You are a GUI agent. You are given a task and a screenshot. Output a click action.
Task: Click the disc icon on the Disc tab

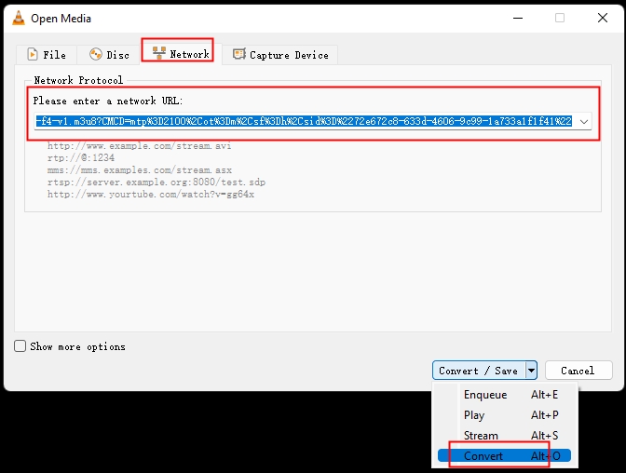tap(95, 55)
